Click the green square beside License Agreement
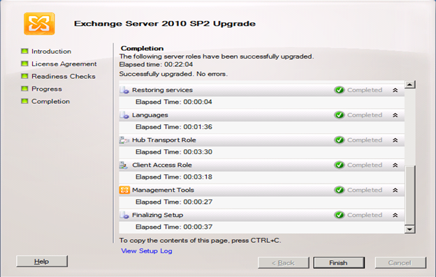Image resolution: width=436 pixels, height=277 pixels. (24, 63)
